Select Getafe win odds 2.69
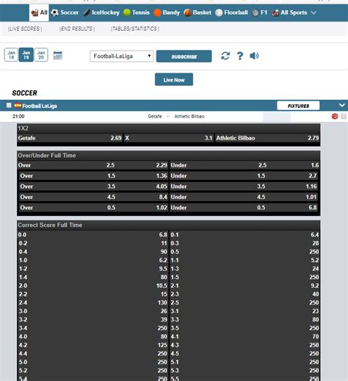348x381 pixels. coord(70,138)
